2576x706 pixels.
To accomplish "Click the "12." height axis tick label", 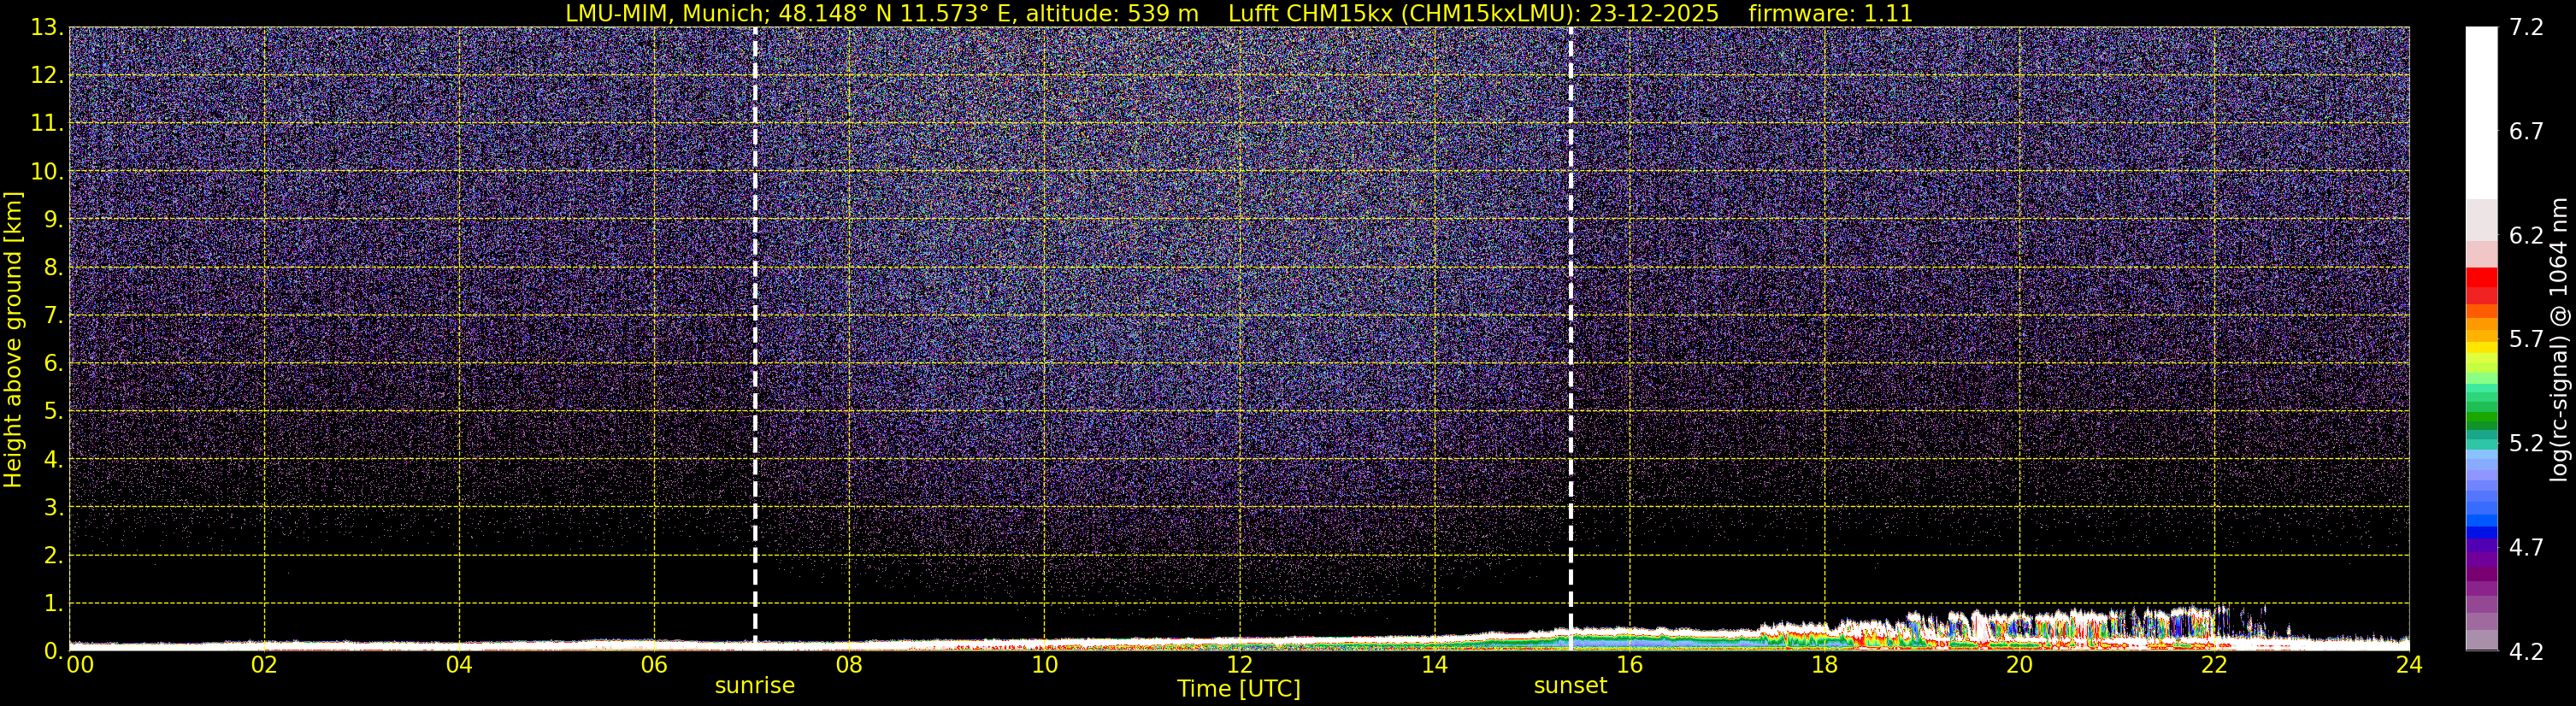I will (47, 75).
